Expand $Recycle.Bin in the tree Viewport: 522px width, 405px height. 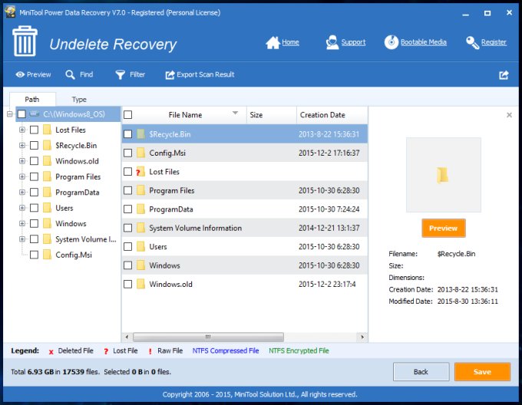[x=22, y=145]
